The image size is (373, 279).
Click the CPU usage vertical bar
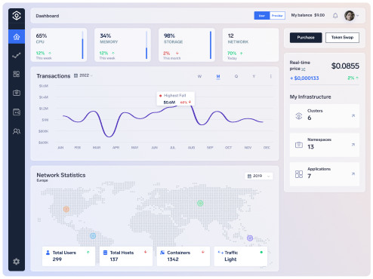pyautogui.click(x=82, y=45)
